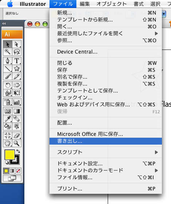
Task: Select the Live Paint Bucket tool
Action: point(8,126)
